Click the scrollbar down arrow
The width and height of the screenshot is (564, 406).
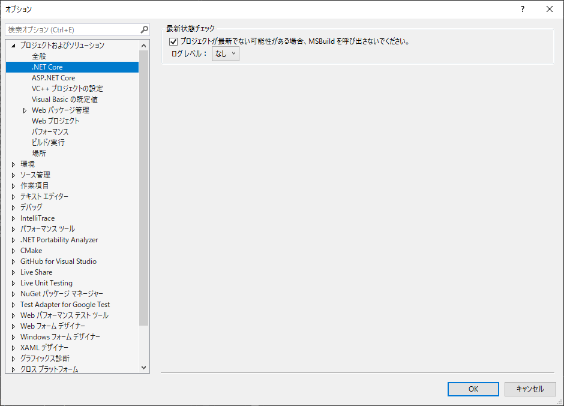(144, 368)
